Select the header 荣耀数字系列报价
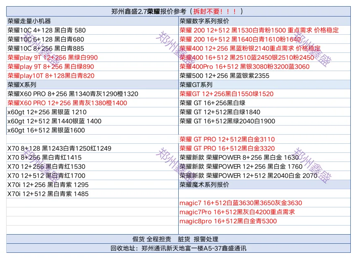The image size is (357, 259). click(x=265, y=21)
